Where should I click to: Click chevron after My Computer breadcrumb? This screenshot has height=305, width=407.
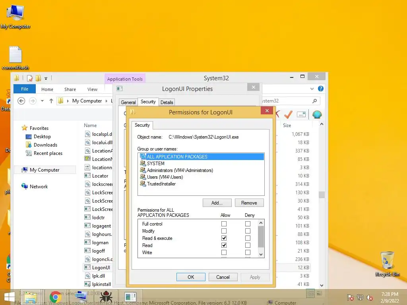tap(107, 101)
